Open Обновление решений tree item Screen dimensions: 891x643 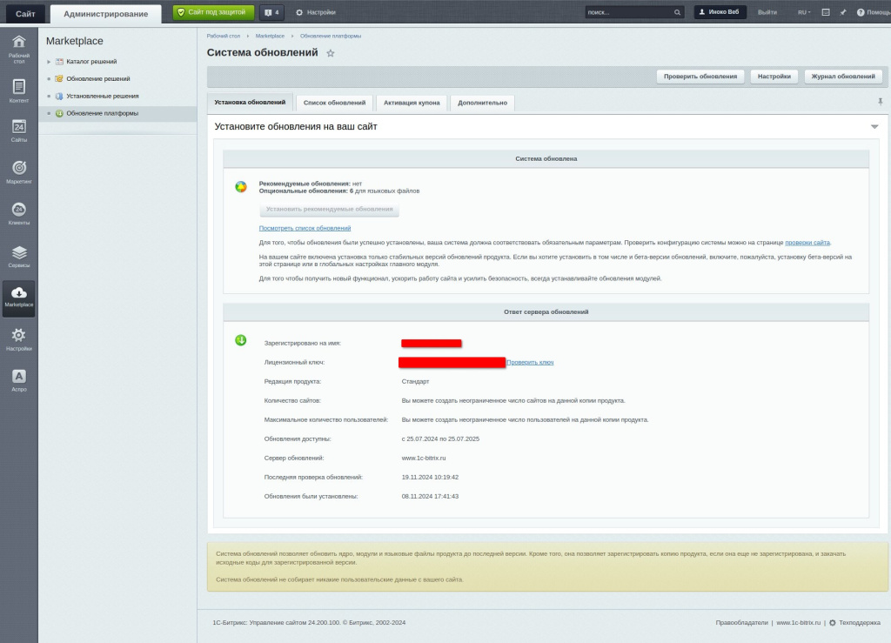[x=97, y=79]
